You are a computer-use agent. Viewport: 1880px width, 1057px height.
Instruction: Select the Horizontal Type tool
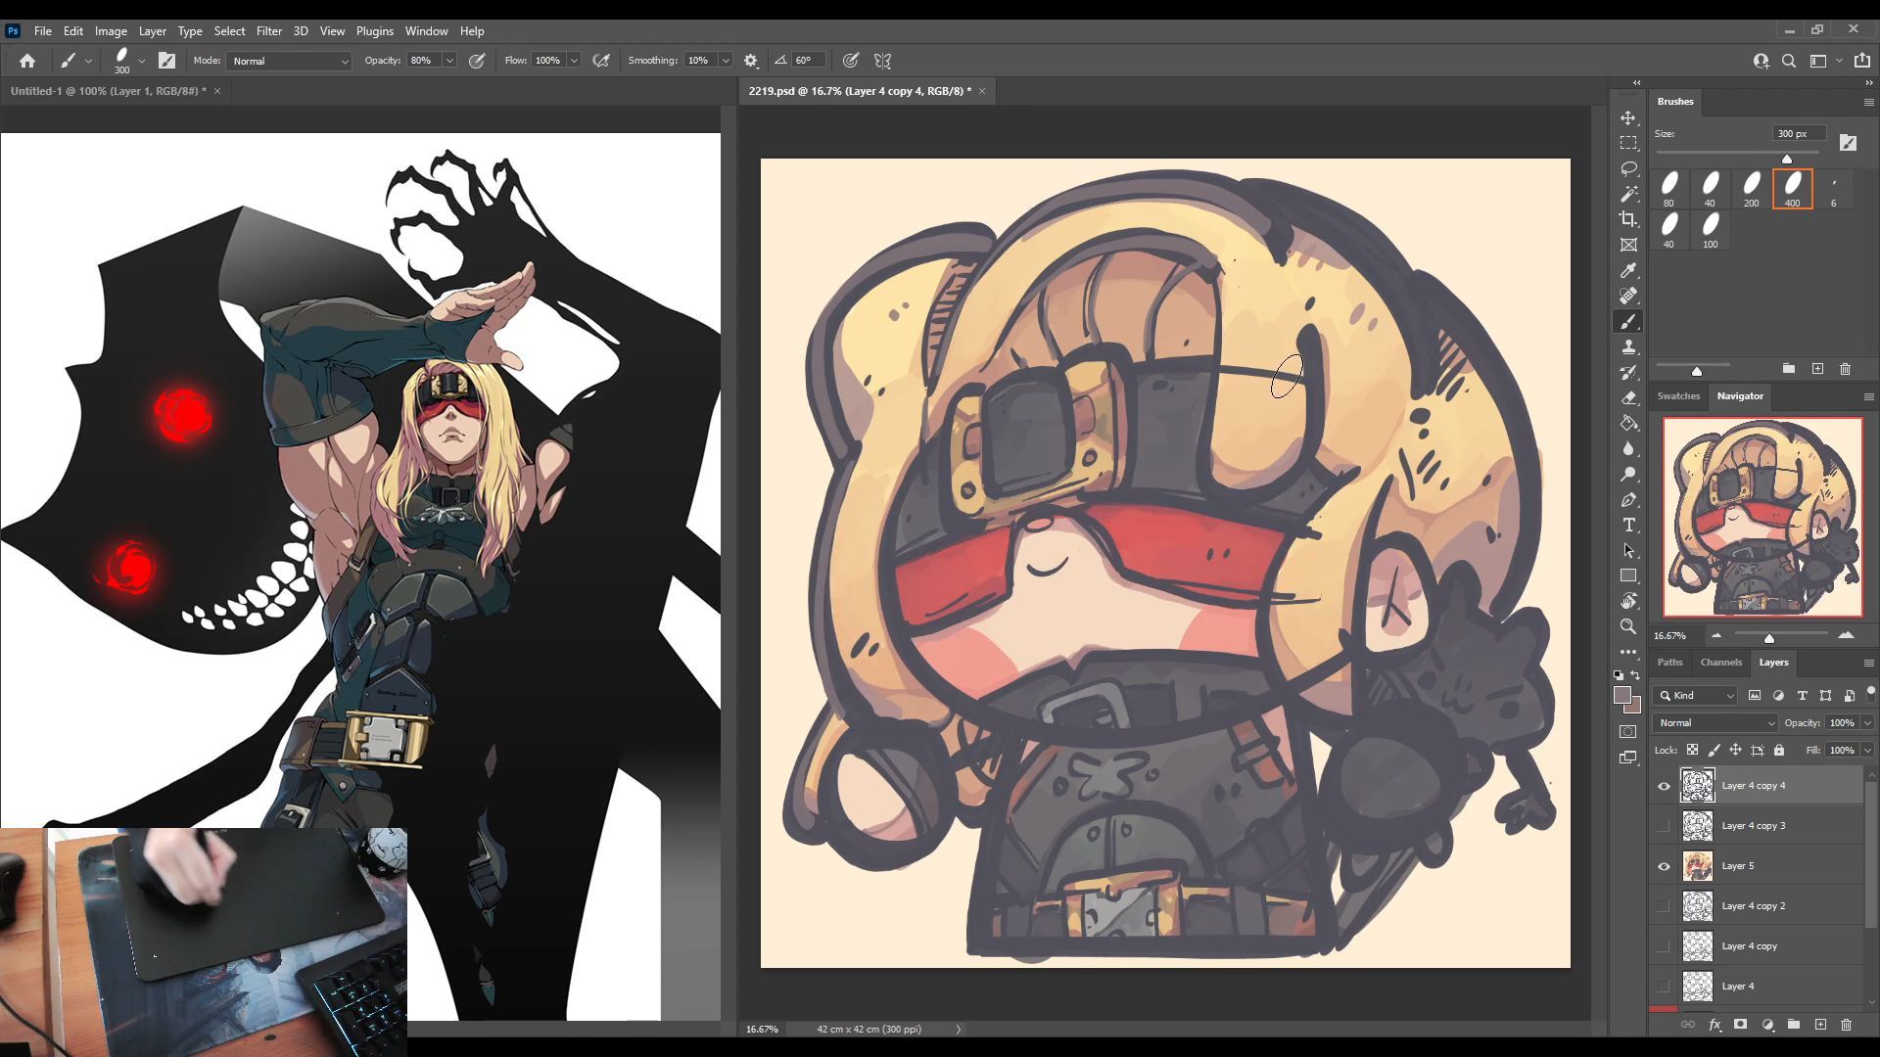click(x=1628, y=525)
